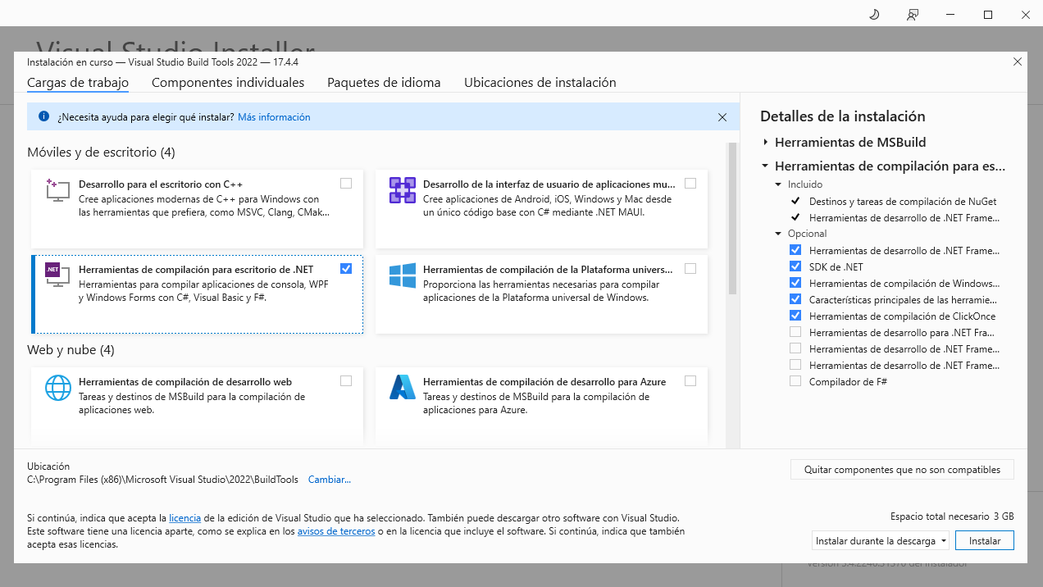This screenshot has height=587, width=1043.
Task: Click the Web y nube (4) heading
Action: point(71,350)
